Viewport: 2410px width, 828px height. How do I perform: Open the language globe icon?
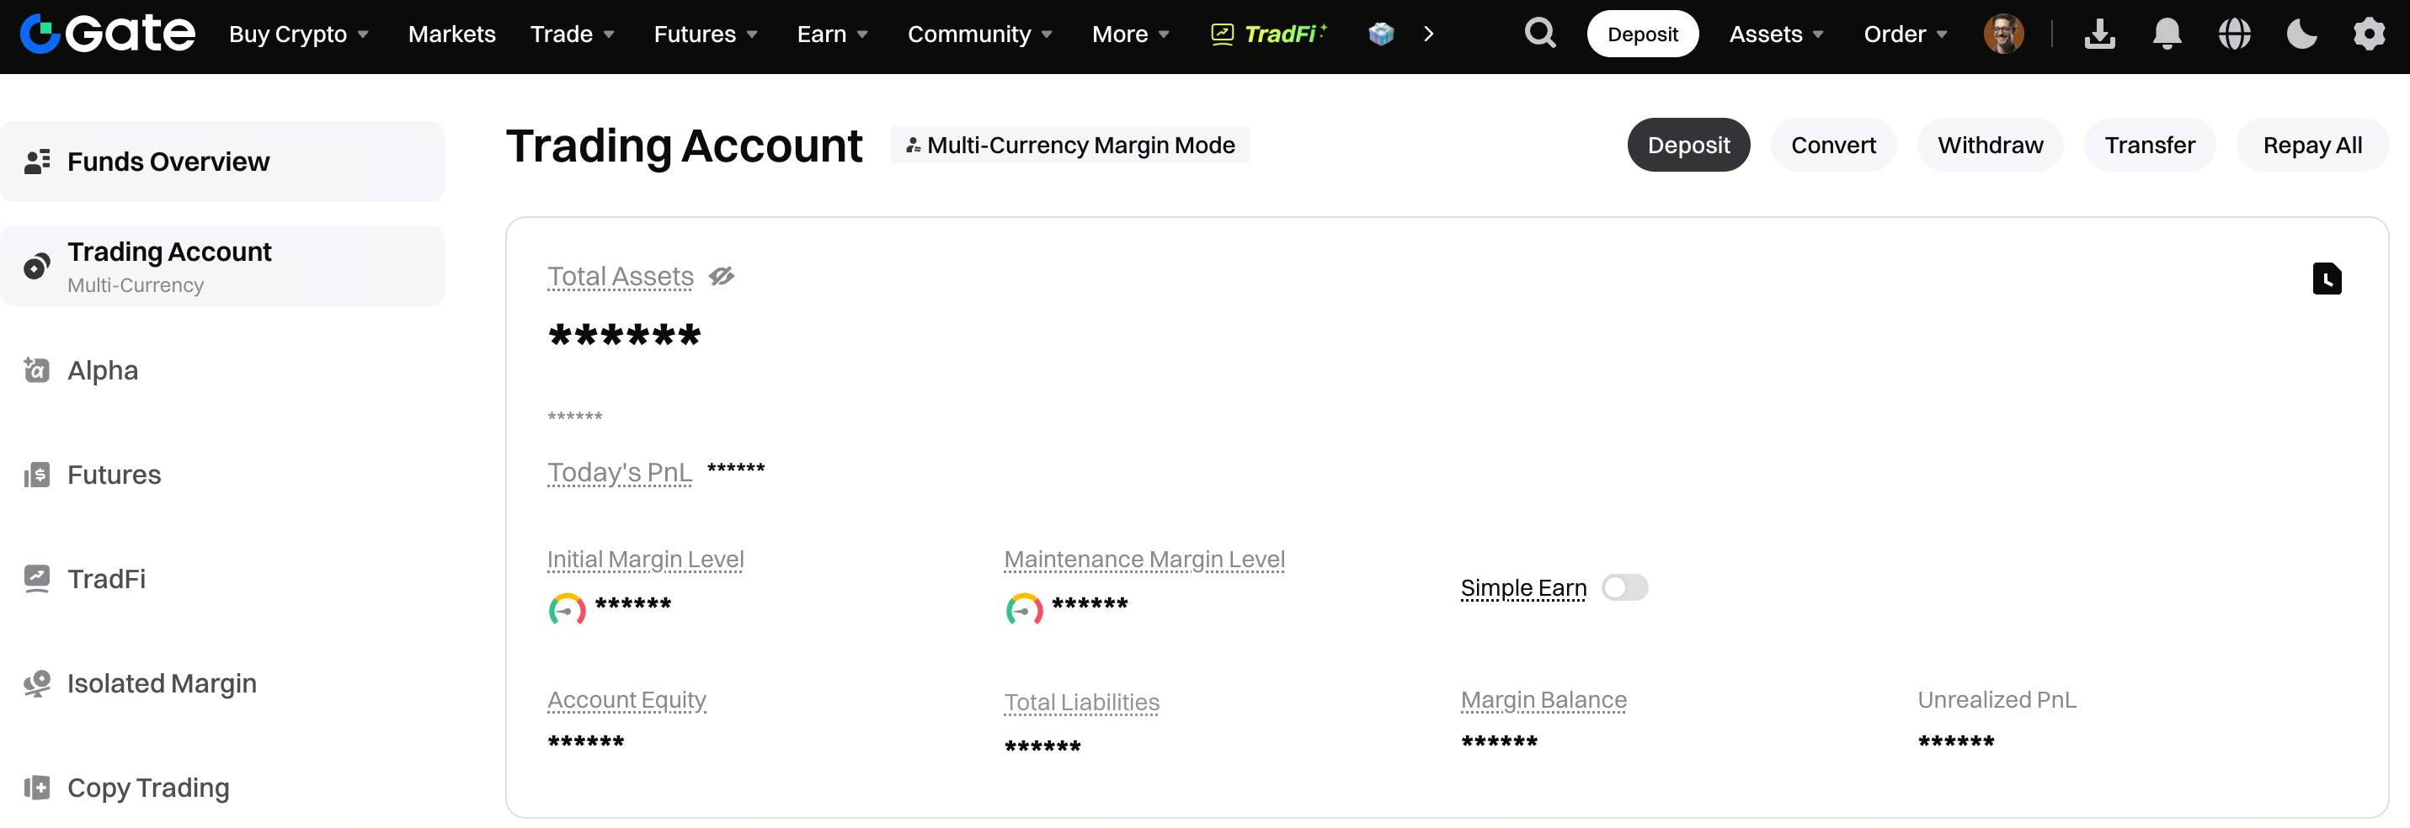(2234, 34)
